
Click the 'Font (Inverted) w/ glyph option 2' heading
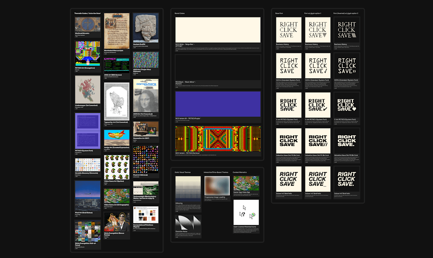coord(346,13)
